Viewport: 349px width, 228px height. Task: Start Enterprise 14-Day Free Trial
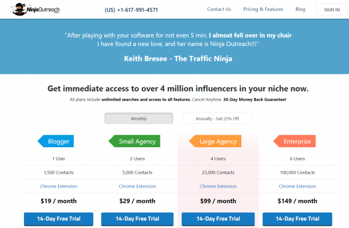coord(297,219)
